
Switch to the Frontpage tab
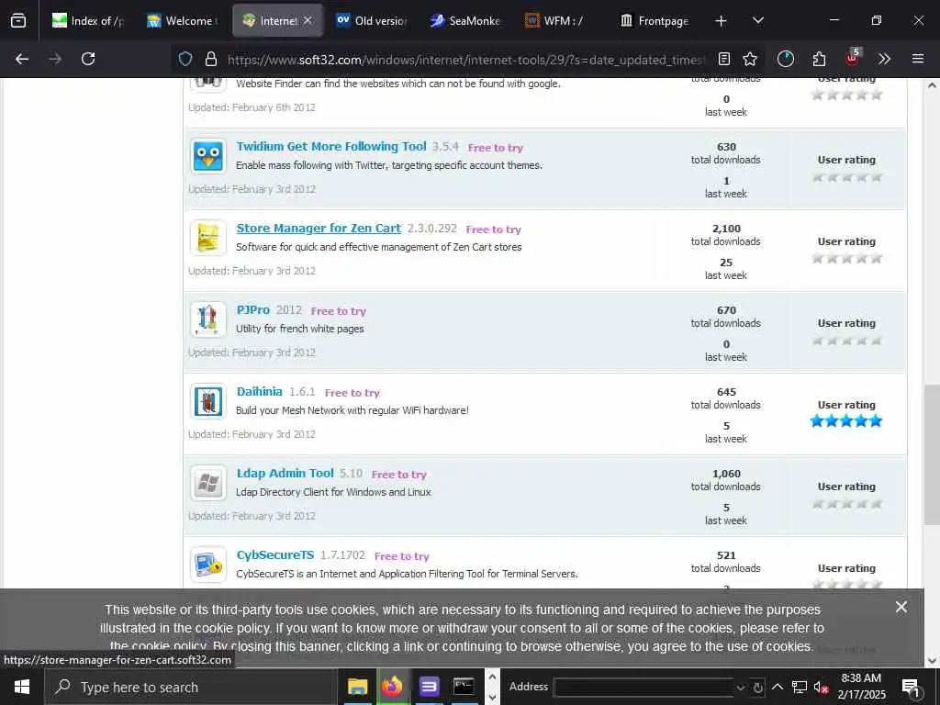pyautogui.click(x=654, y=21)
